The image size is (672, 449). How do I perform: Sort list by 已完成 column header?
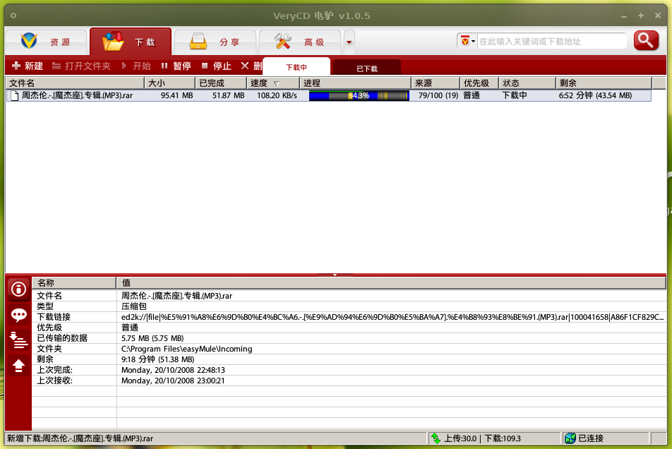(x=221, y=83)
